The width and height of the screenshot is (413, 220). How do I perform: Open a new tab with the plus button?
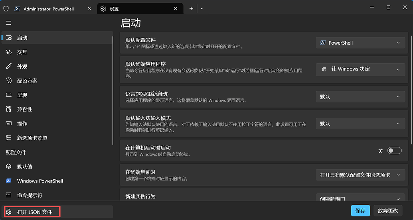click(191, 9)
